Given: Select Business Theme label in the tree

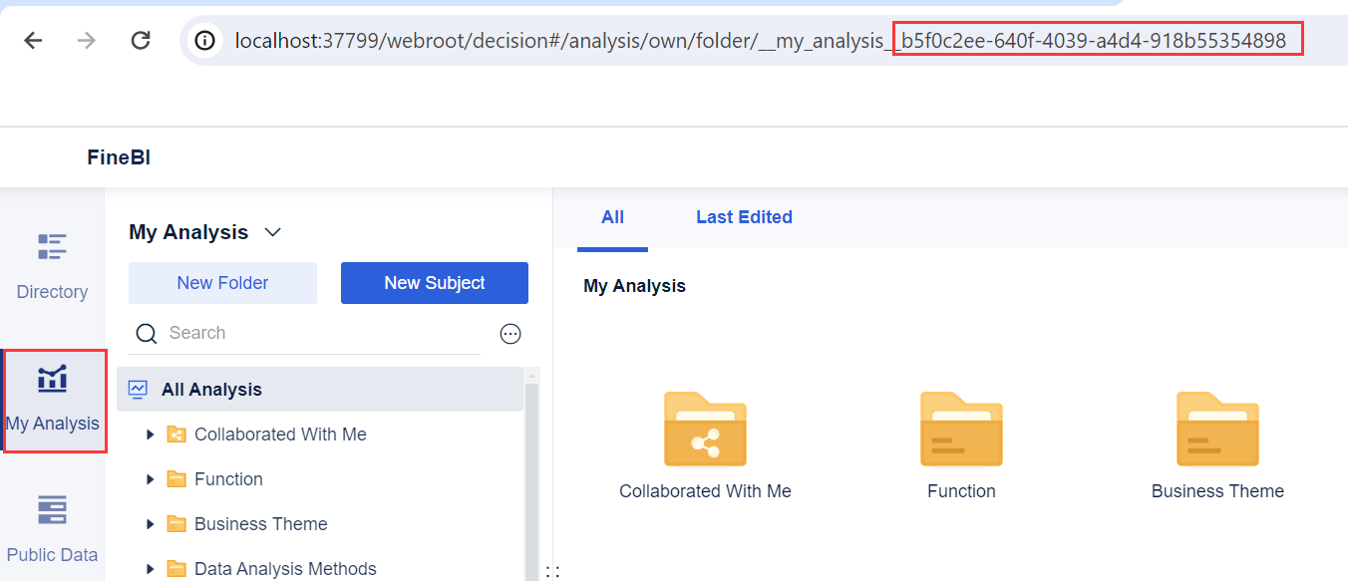Looking at the screenshot, I should 261,524.
